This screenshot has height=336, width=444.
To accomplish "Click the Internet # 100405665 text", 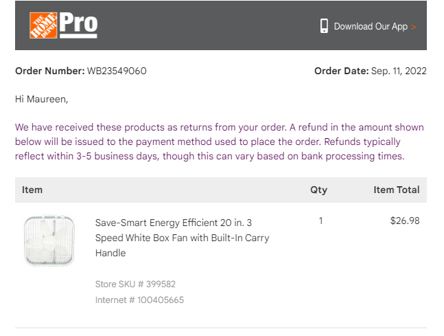I will 139,300.
